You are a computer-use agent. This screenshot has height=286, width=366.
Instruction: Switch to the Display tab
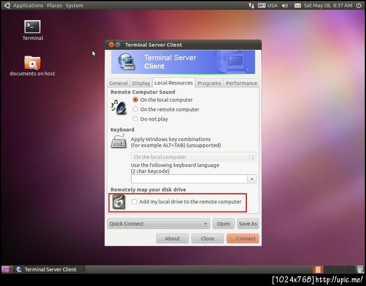pyautogui.click(x=141, y=83)
